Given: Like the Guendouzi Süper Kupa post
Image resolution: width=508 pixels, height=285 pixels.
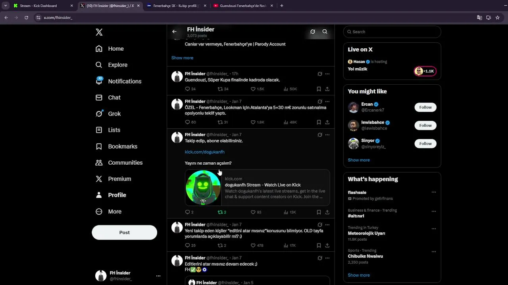Looking at the screenshot, I should [257, 89].
